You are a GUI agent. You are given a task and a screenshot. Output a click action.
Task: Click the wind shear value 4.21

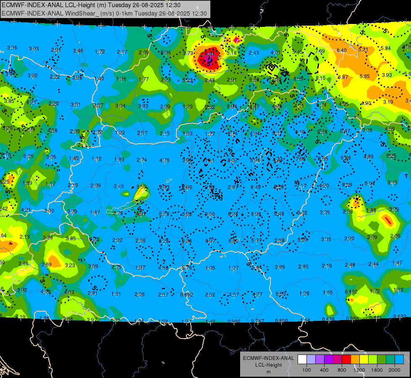(x=26, y=210)
